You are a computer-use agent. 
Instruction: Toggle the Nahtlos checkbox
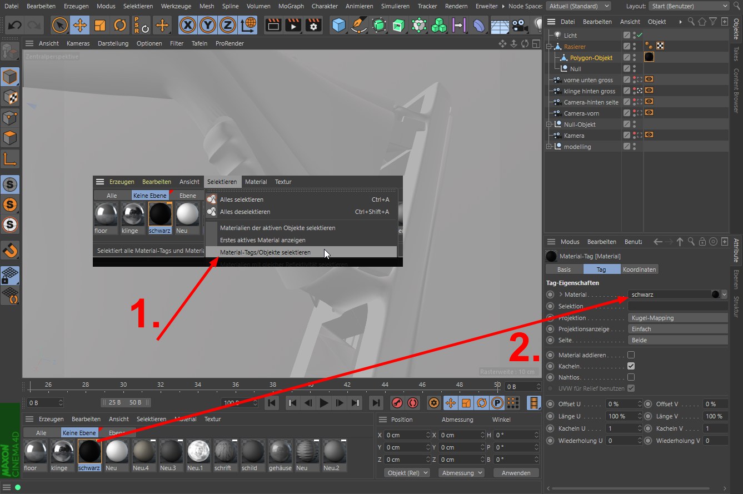point(631,377)
